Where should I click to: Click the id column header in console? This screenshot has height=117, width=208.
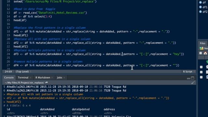coord(8,109)
